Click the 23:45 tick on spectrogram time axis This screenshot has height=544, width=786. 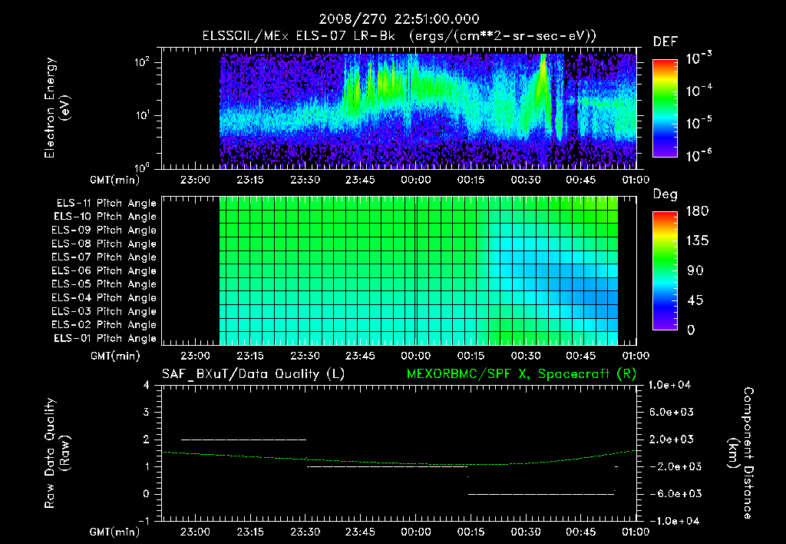click(360, 180)
